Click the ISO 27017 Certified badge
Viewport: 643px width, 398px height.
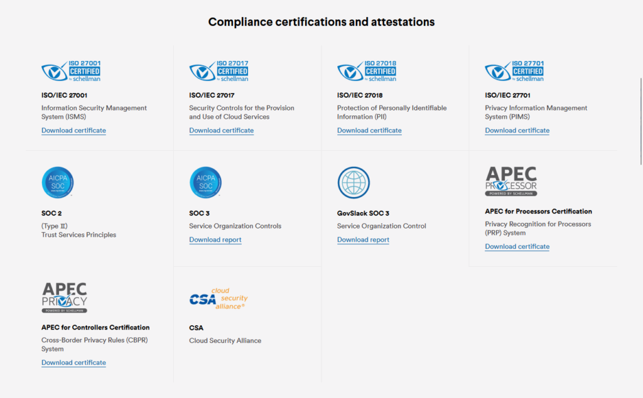click(x=219, y=71)
